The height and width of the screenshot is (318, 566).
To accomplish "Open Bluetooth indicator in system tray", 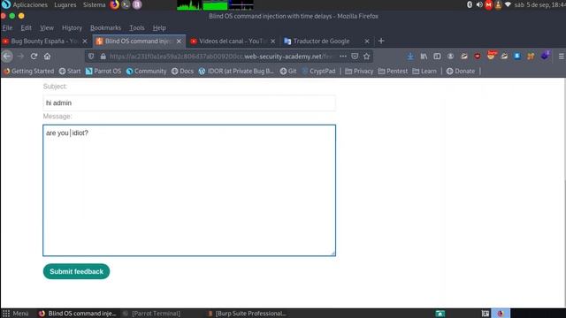I will pos(470,4).
